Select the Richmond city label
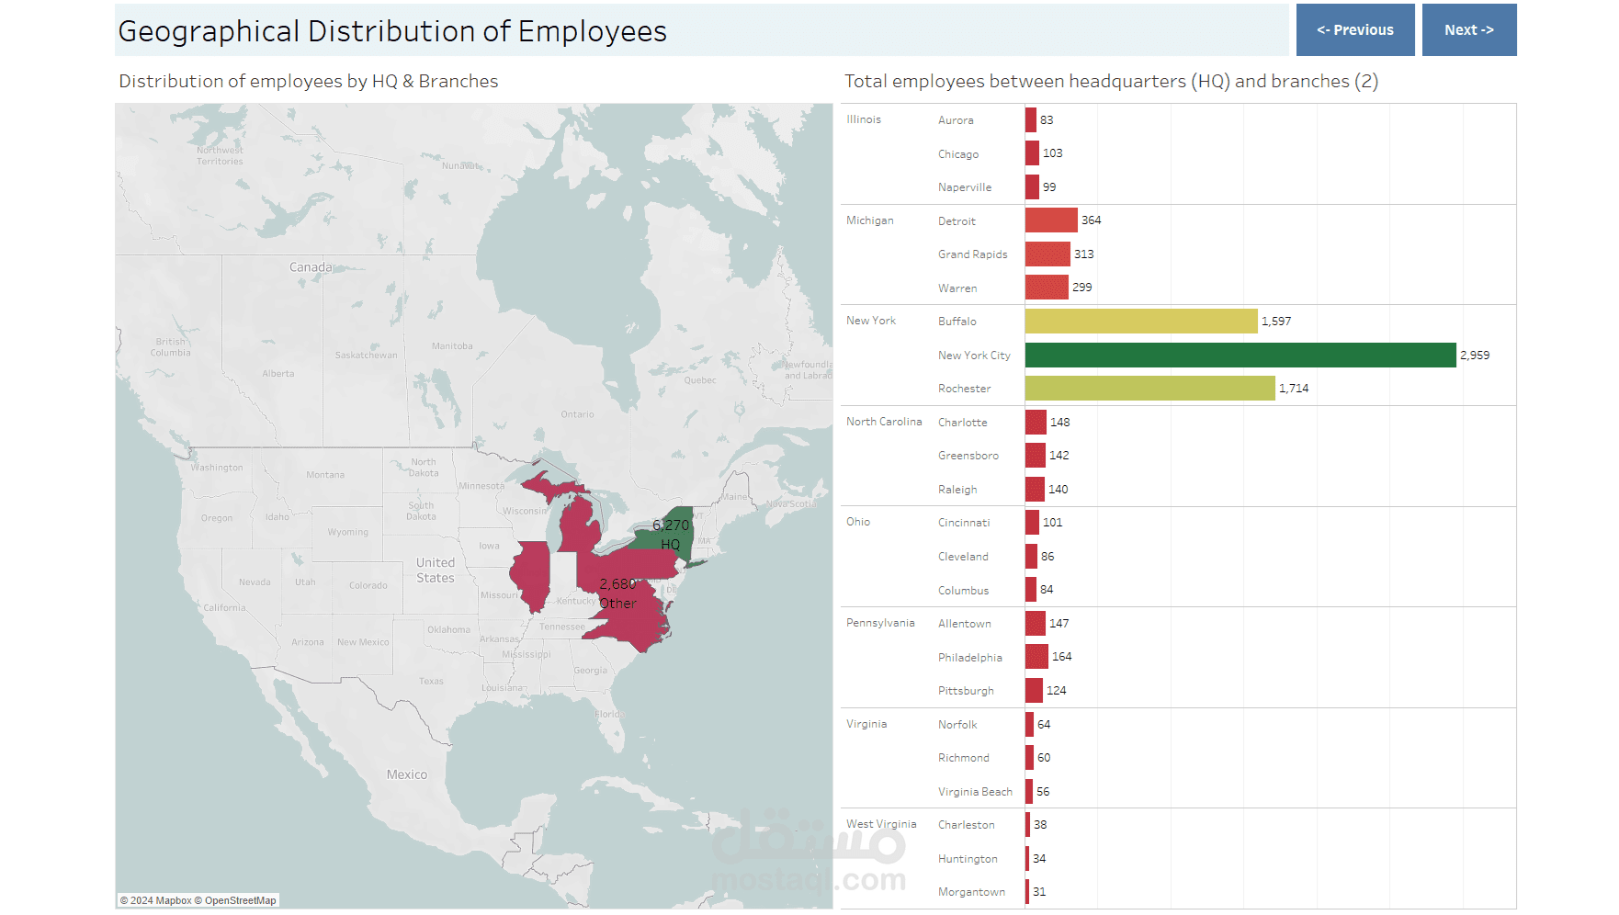The height and width of the screenshot is (915, 1619). click(964, 758)
